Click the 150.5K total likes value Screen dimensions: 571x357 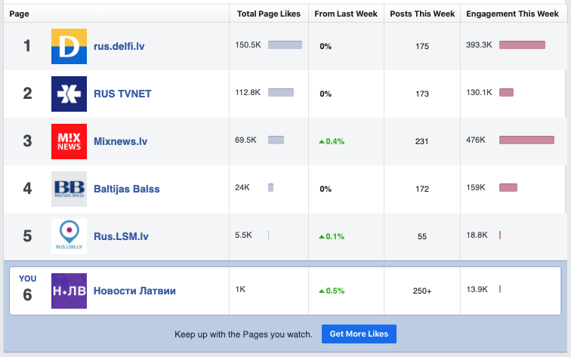[x=248, y=45]
